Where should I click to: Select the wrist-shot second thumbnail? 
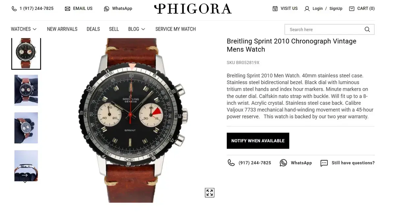[x=26, y=90]
